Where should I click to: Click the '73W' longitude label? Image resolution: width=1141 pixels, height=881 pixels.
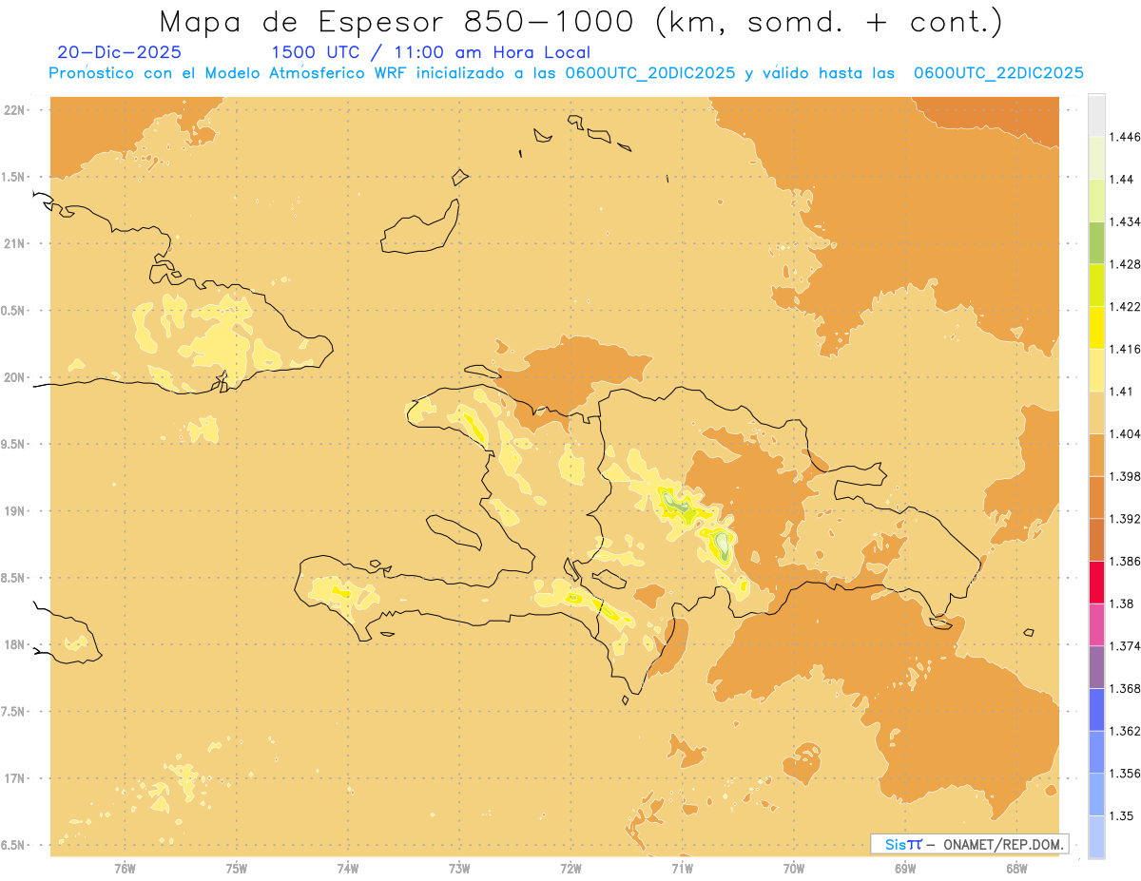[x=459, y=869]
